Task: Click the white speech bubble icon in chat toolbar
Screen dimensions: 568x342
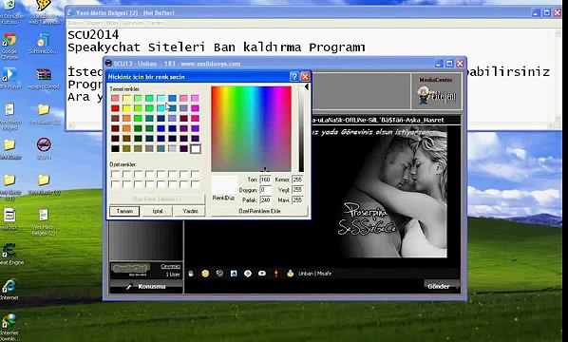Action: coord(248,274)
